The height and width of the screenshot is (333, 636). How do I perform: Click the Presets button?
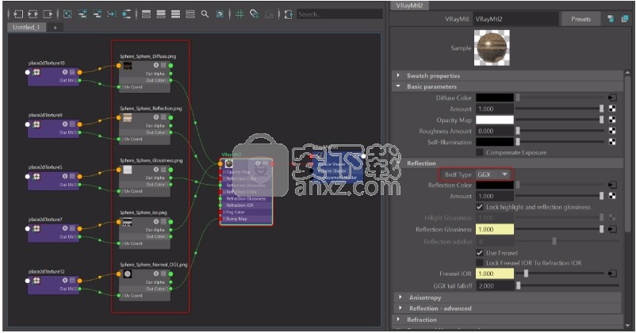point(580,19)
